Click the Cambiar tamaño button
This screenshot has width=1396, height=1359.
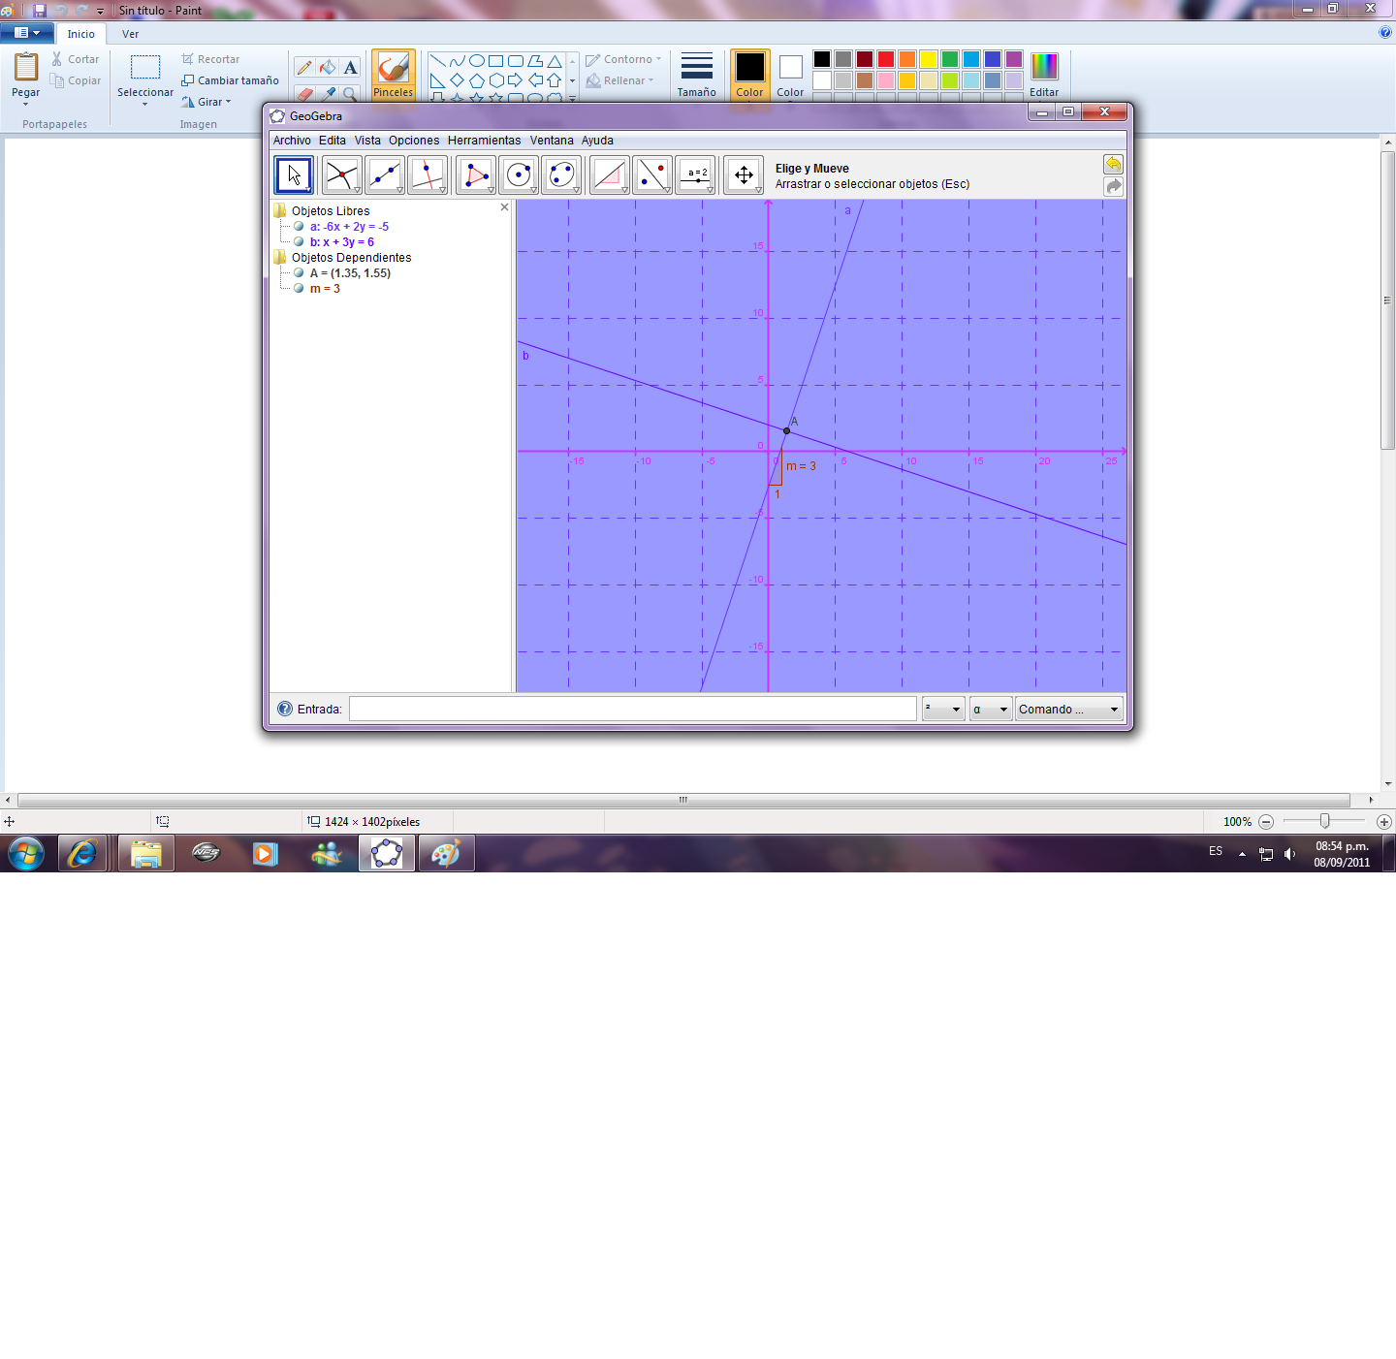pos(230,80)
